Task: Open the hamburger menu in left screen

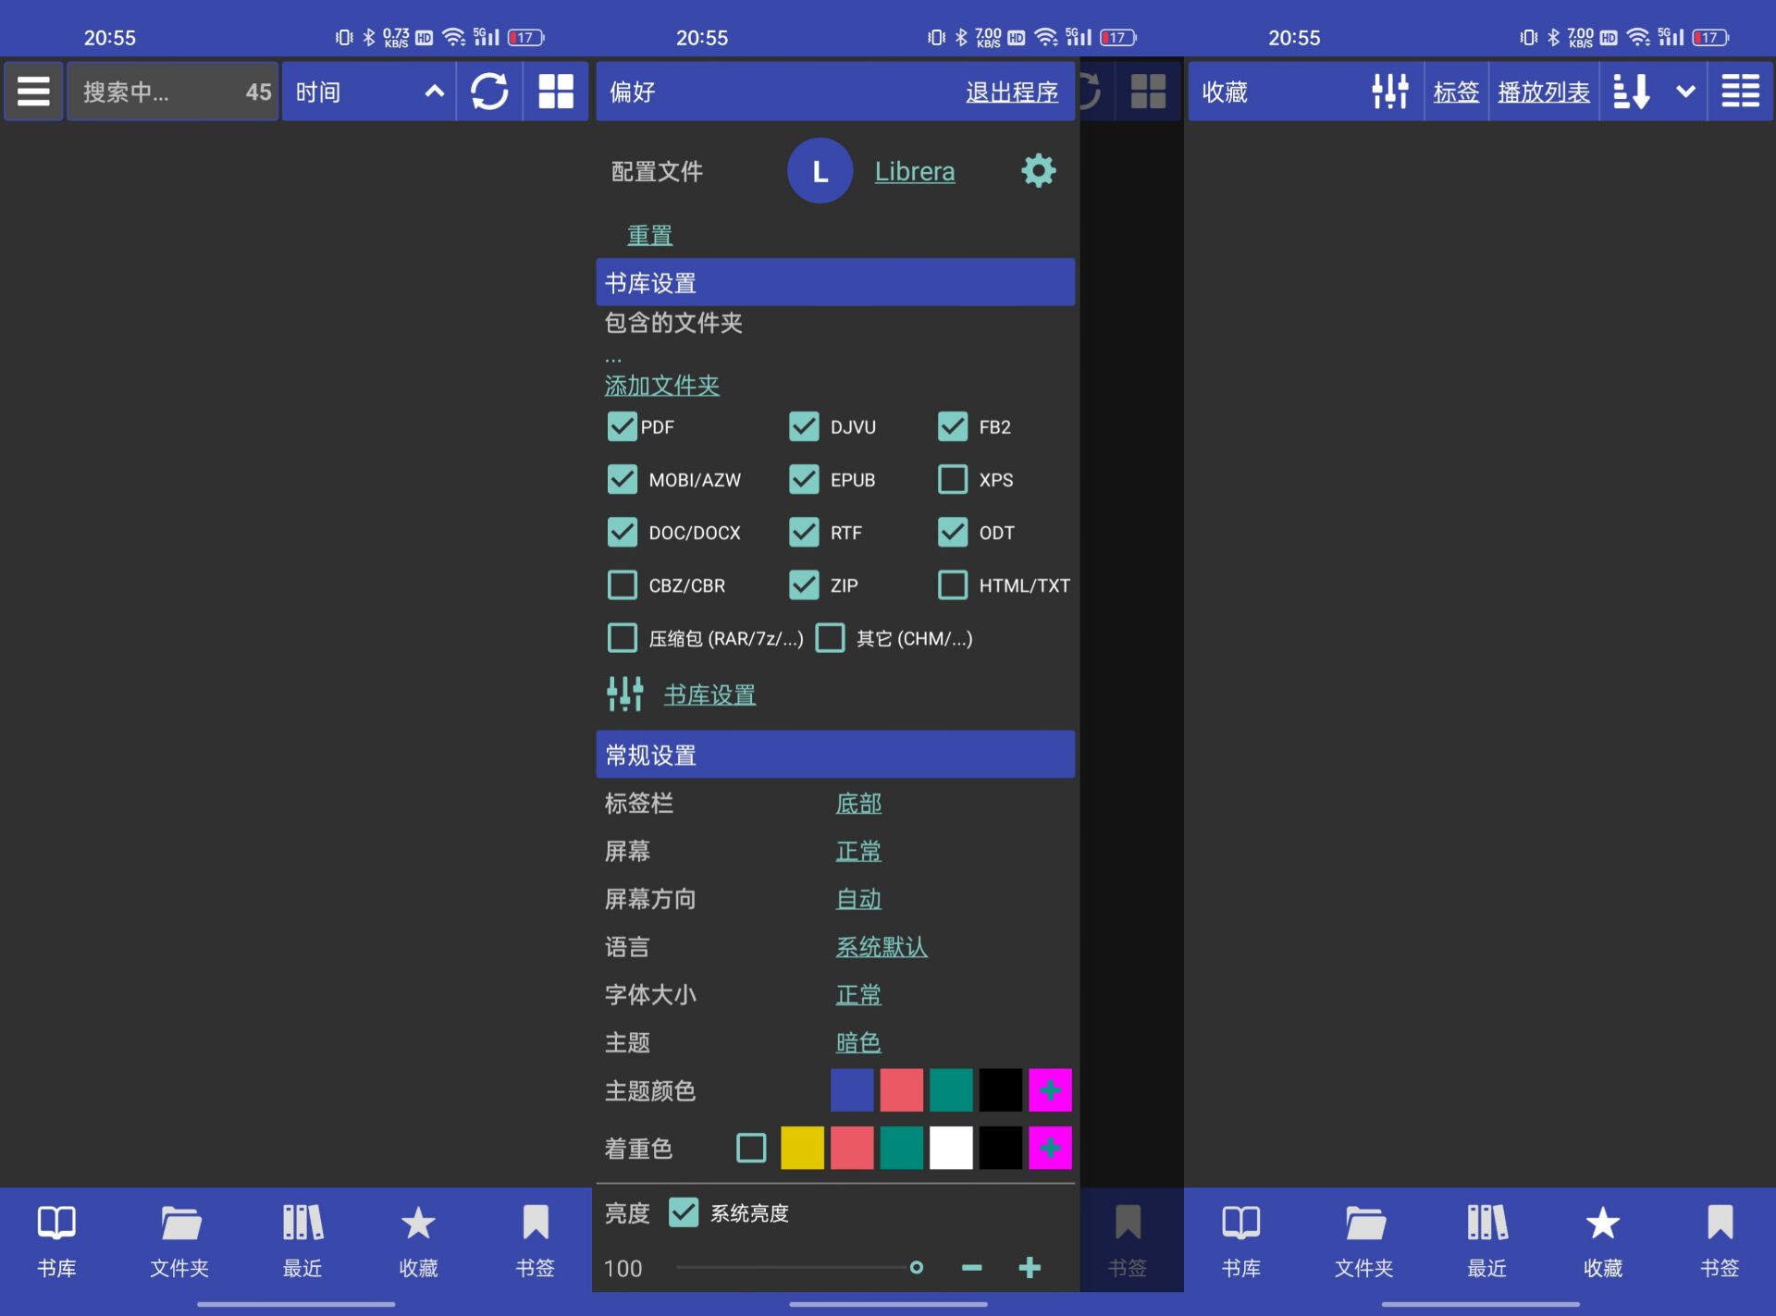Action: 33,92
